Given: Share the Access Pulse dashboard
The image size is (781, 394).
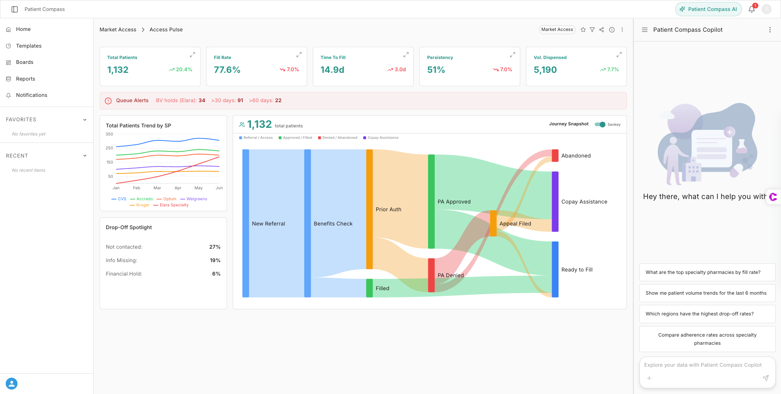Looking at the screenshot, I should [602, 29].
